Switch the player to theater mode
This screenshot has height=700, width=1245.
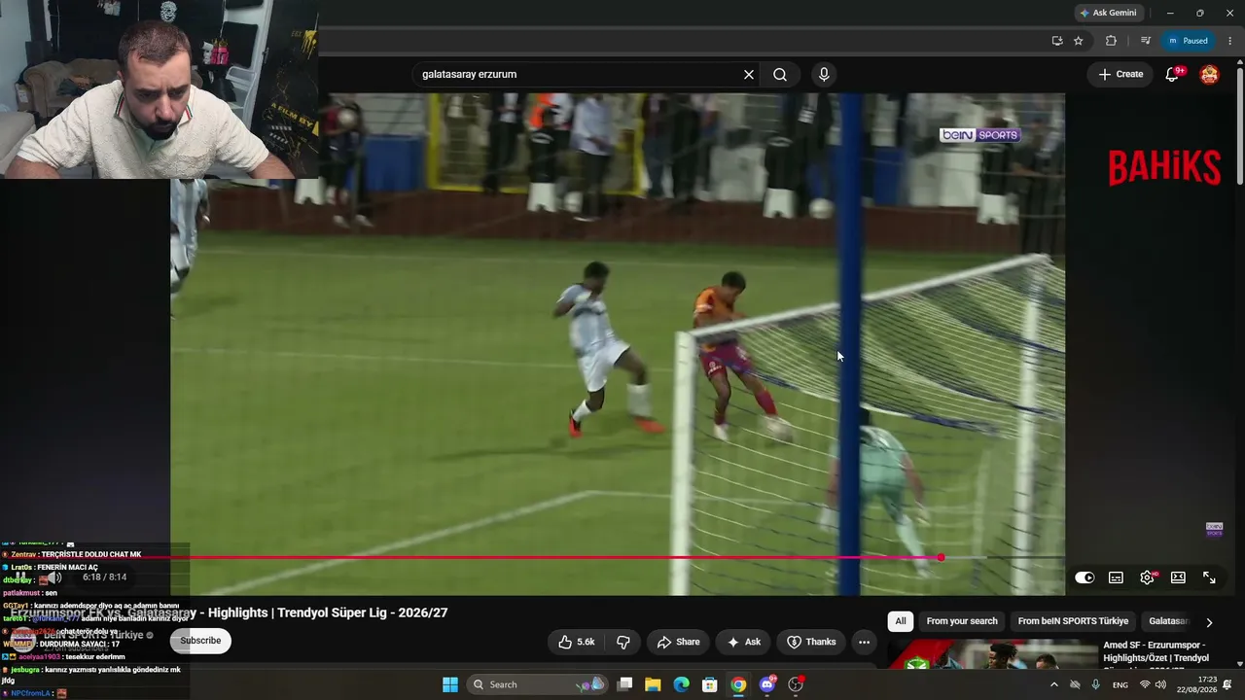pos(1178,577)
